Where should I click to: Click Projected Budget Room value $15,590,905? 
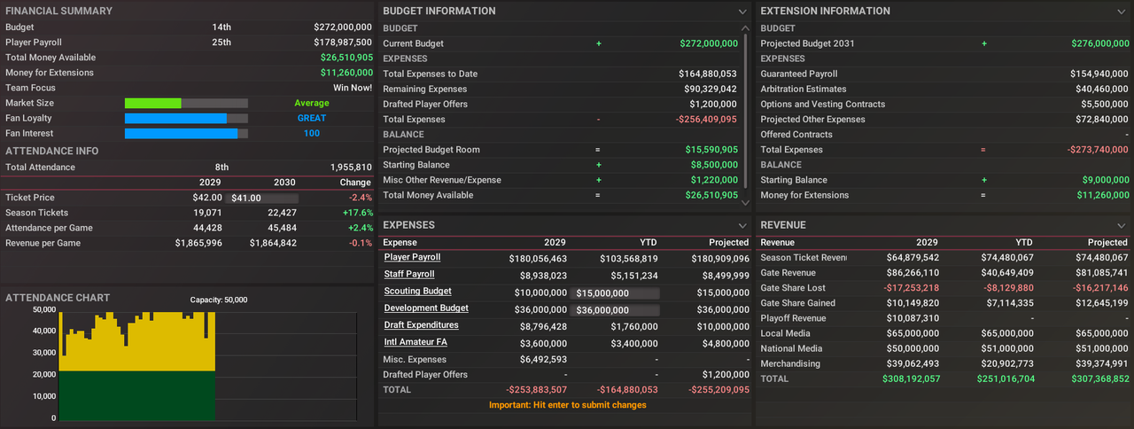pos(711,150)
